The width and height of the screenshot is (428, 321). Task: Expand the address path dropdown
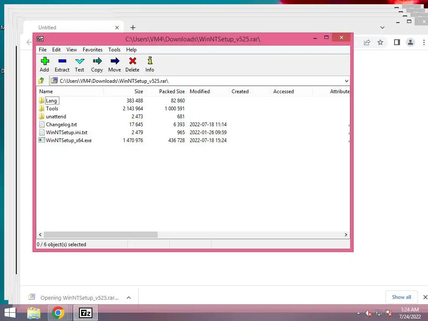(346, 81)
